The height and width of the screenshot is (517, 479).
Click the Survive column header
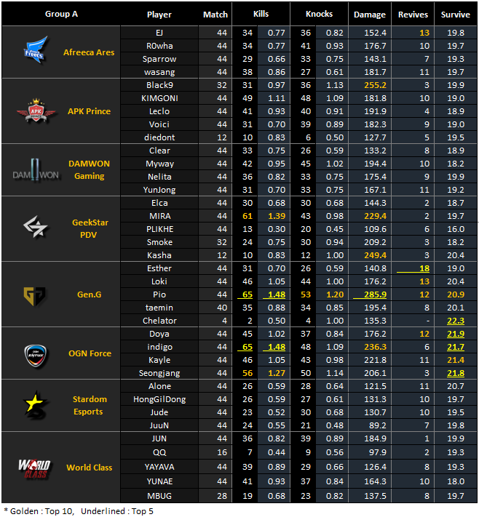(x=456, y=14)
